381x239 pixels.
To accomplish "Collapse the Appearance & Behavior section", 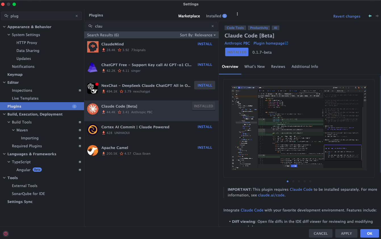I will [4, 27].
